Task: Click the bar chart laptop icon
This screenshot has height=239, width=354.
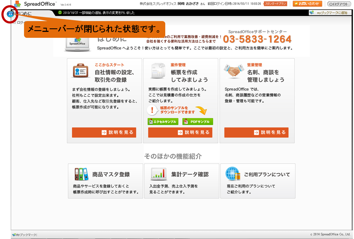Action: [x=159, y=174]
